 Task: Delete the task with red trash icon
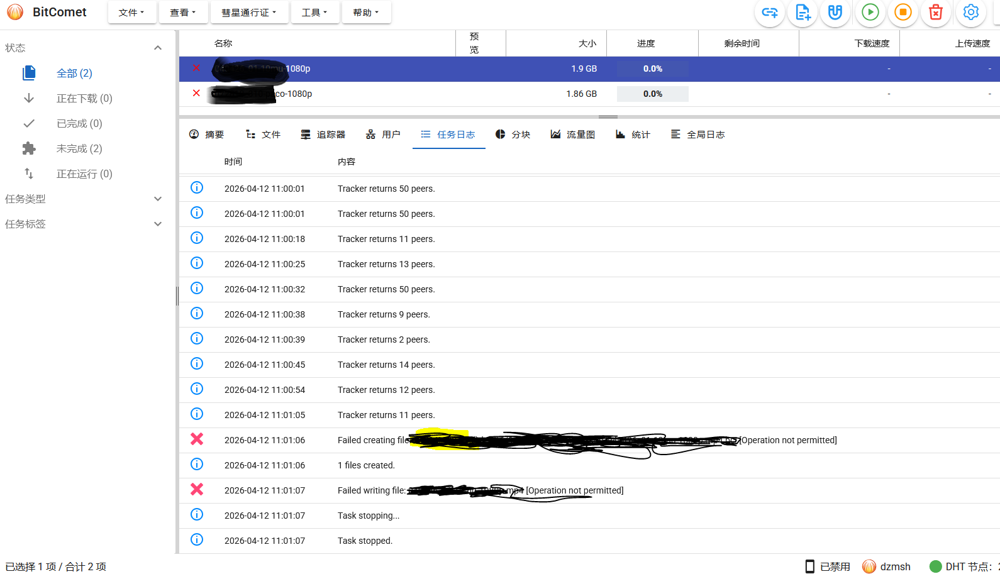point(936,13)
